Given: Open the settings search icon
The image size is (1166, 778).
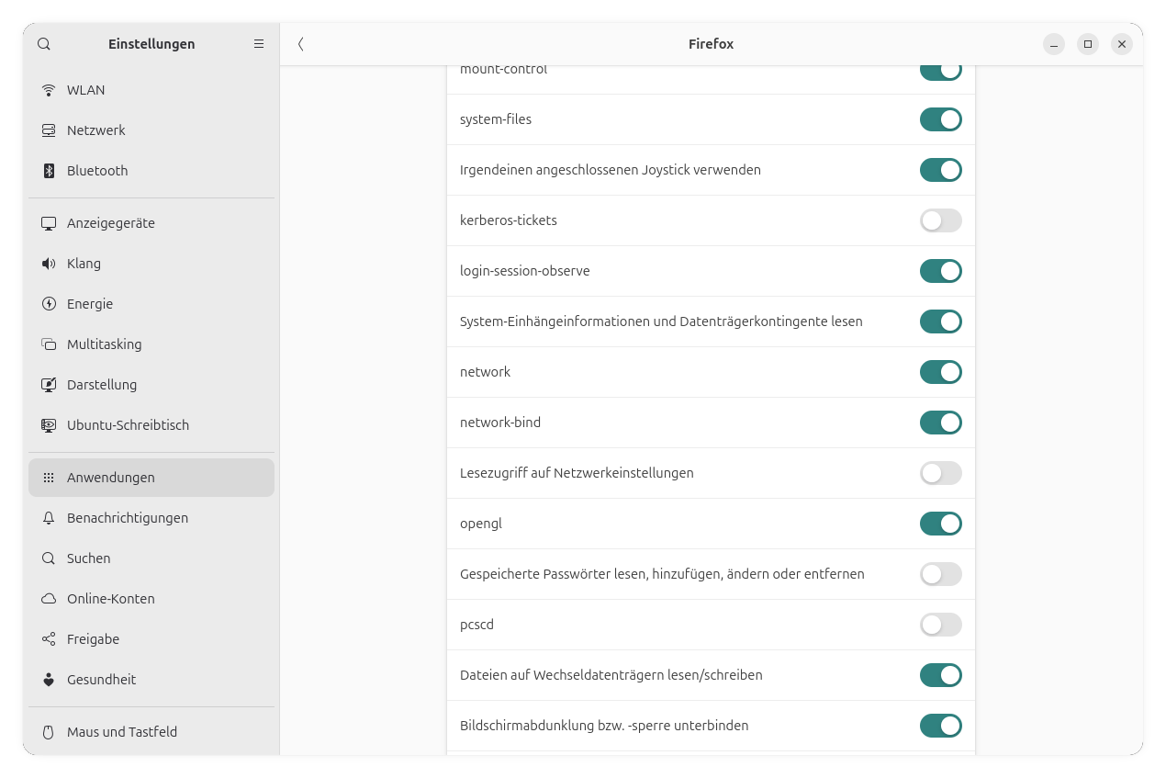Looking at the screenshot, I should (44, 44).
